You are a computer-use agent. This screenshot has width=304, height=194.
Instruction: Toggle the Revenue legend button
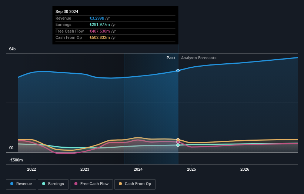[x=21, y=184]
